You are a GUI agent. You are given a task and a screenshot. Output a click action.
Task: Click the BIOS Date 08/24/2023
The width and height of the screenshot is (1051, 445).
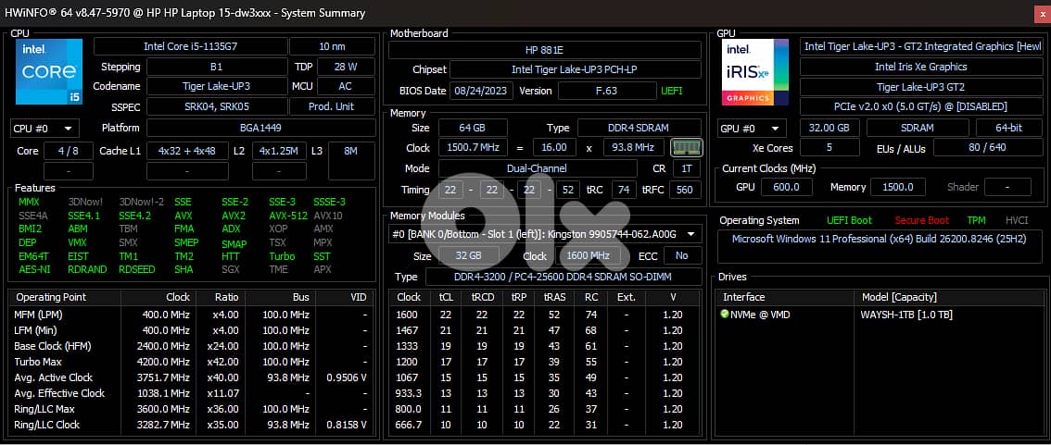(481, 91)
